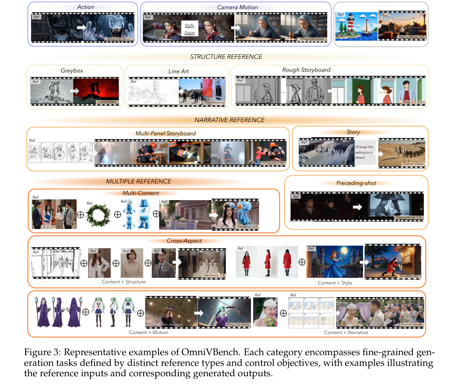Click the "Action" category heading

coord(86,7)
